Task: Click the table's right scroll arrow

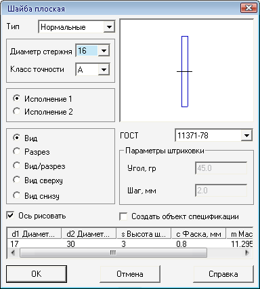Action: tap(247, 252)
